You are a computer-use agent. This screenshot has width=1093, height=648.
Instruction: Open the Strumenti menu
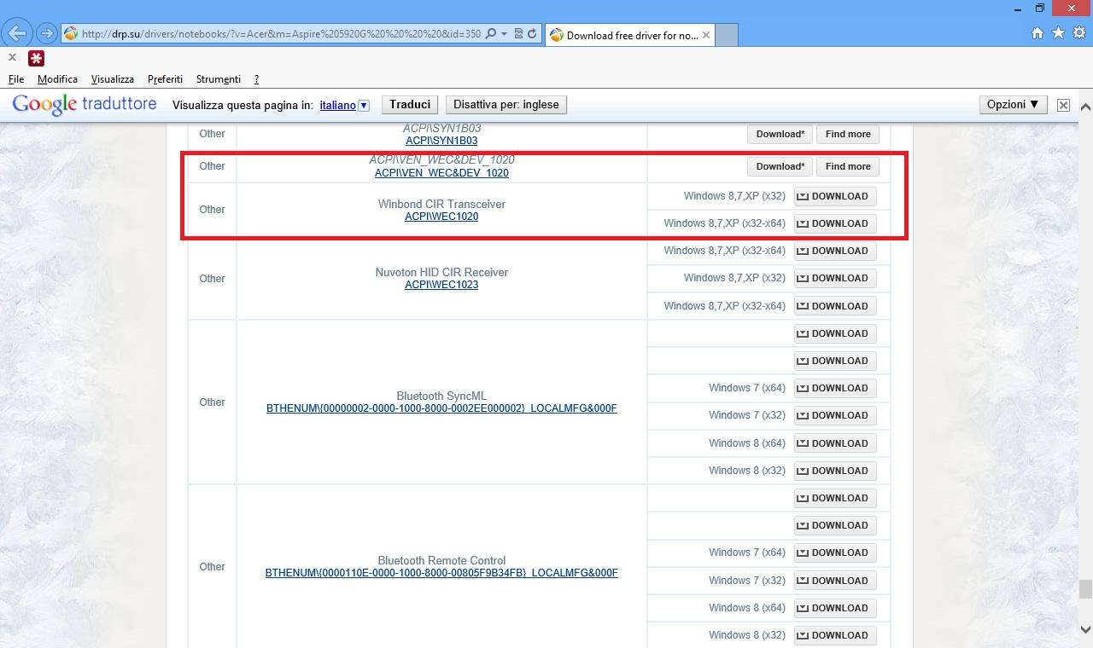tap(218, 79)
